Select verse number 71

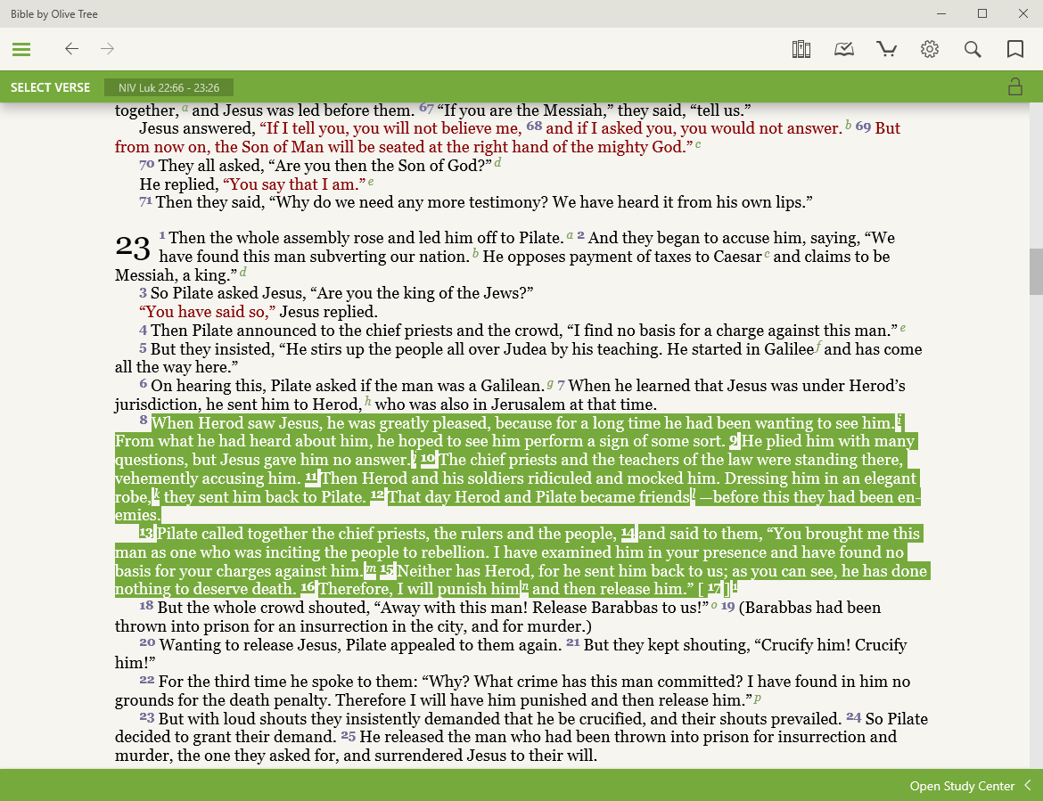point(145,201)
